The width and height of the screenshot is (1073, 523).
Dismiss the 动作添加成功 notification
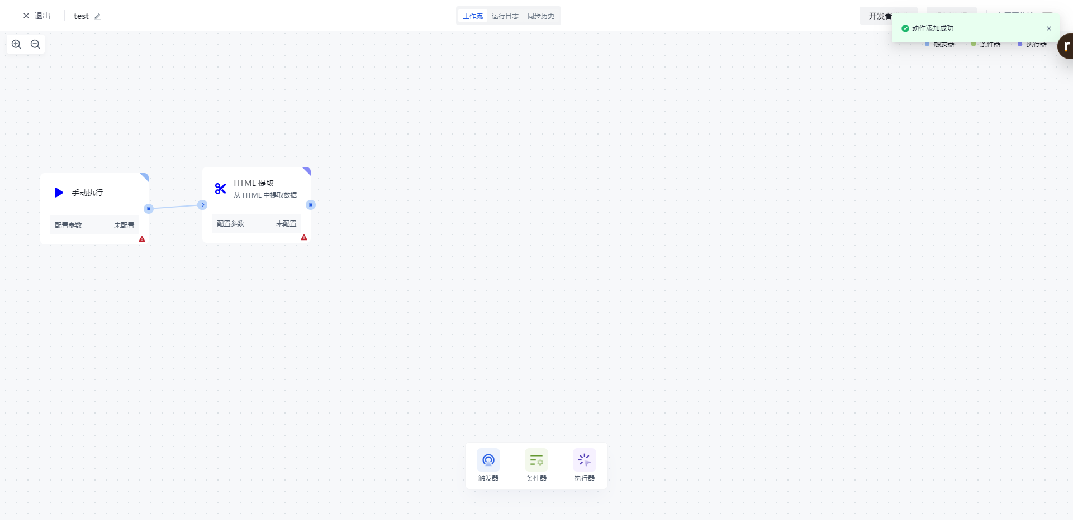coord(1048,28)
